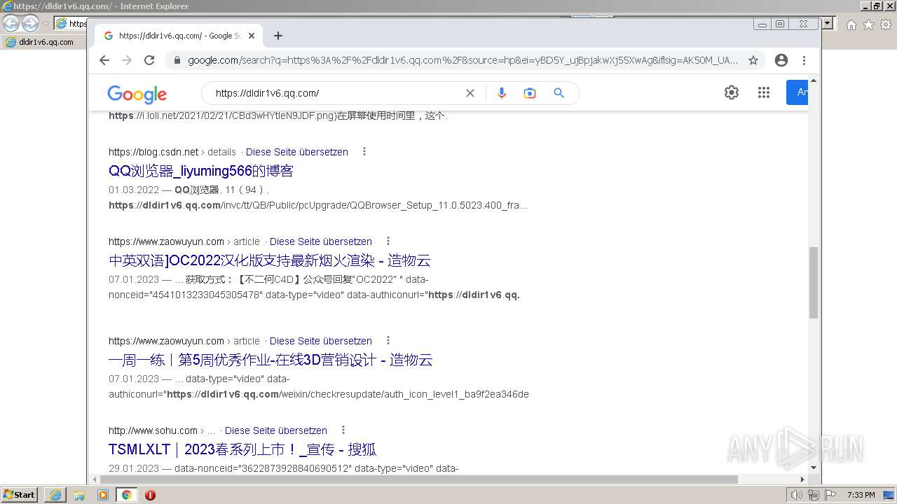Screen dimensions: 897x504
Task: Click the scroll-down arrow of the page
Action: [x=814, y=468]
